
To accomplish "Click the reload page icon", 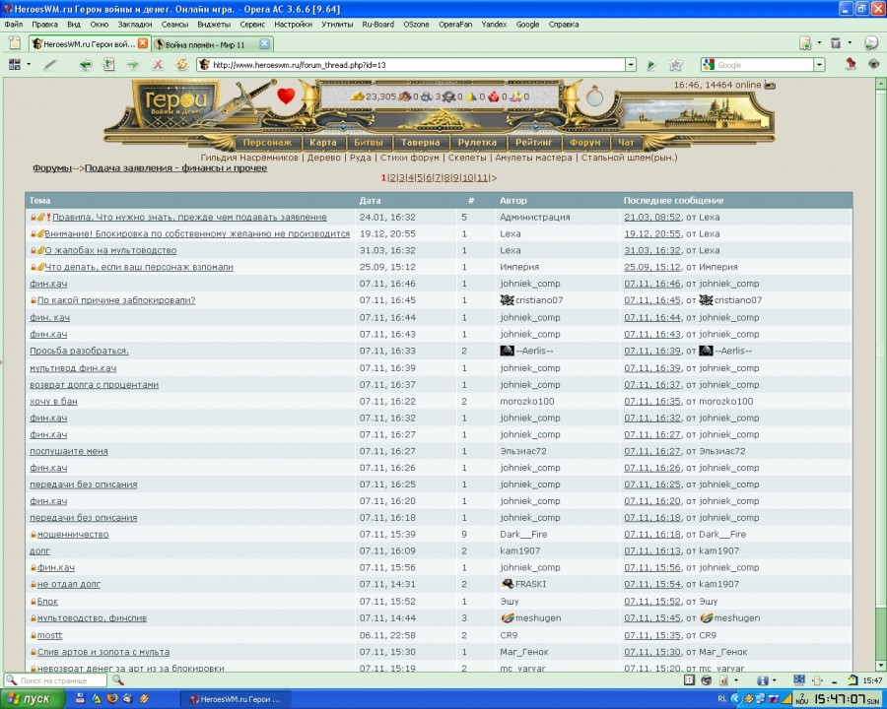I will (x=181, y=65).
